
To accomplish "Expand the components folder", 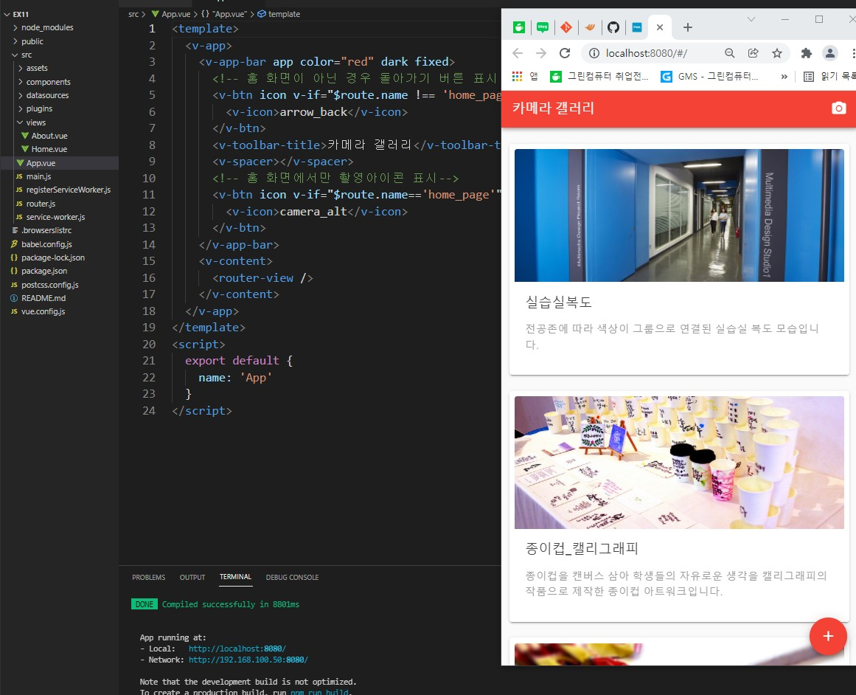I will pyautogui.click(x=48, y=82).
